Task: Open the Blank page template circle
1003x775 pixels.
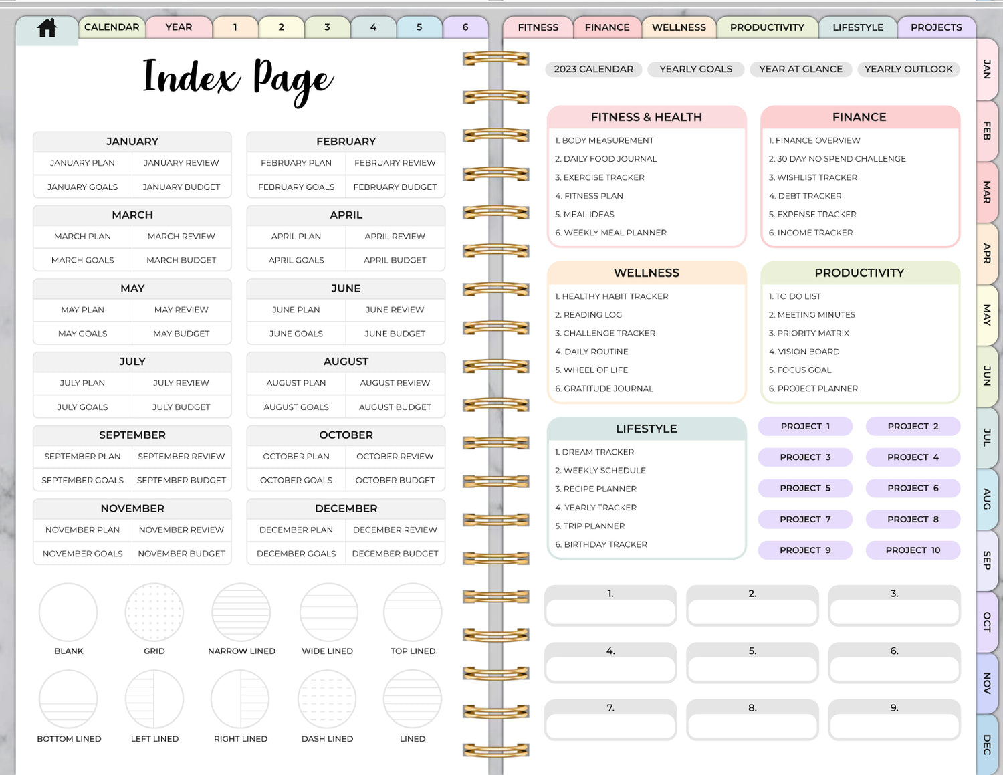Action: 68,613
